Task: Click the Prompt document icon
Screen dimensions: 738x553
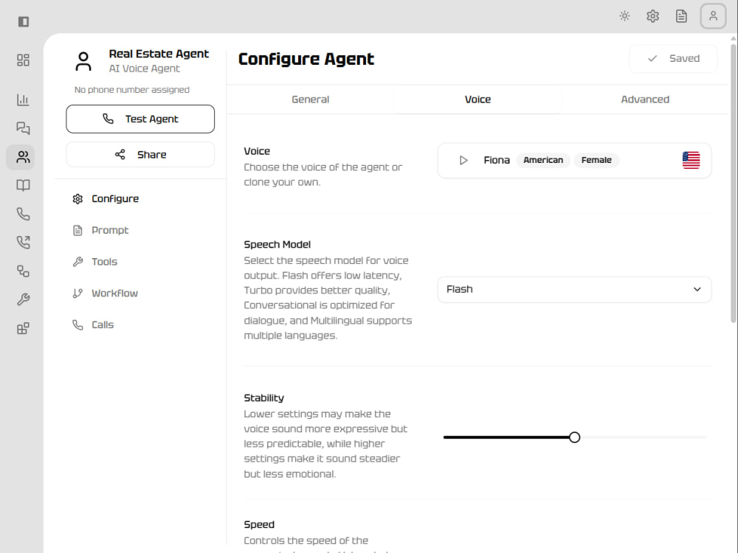Action: 77,230
